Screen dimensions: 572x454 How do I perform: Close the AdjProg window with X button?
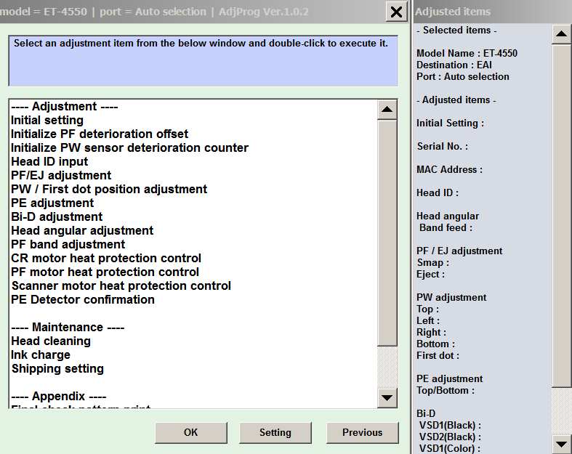point(396,12)
